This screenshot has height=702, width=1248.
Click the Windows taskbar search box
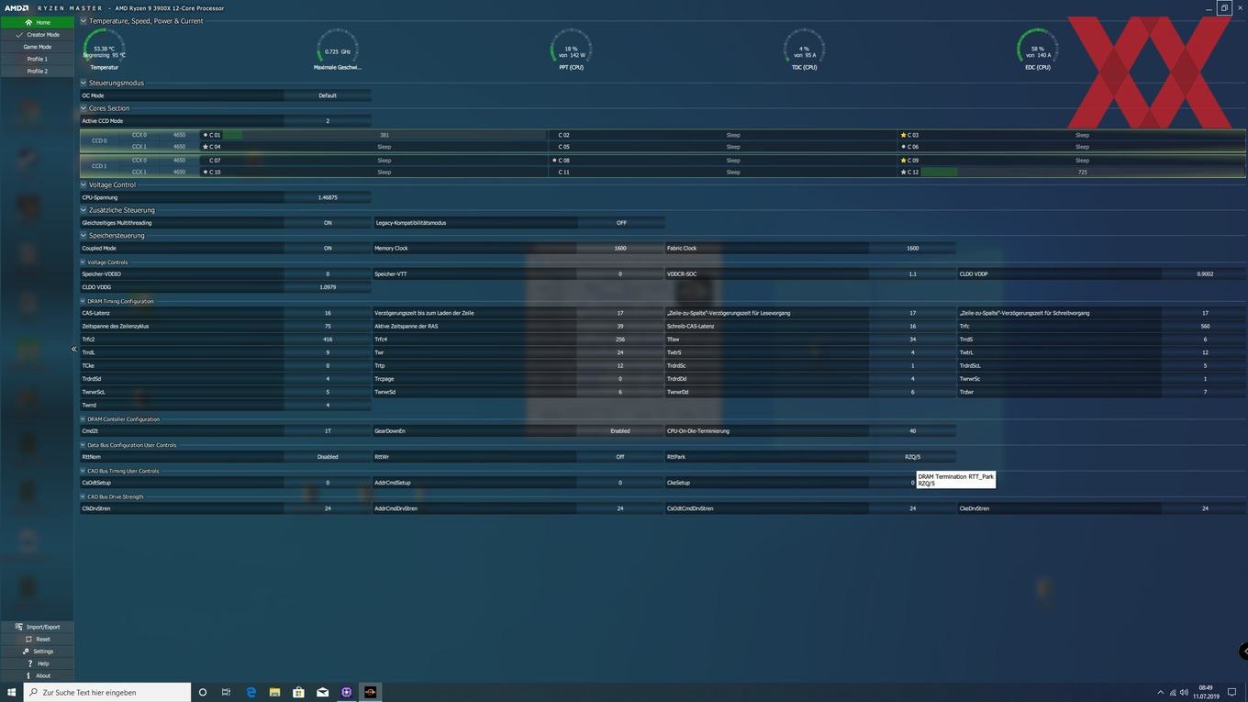[x=107, y=692]
